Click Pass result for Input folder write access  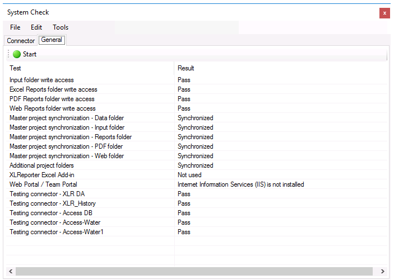click(x=184, y=80)
